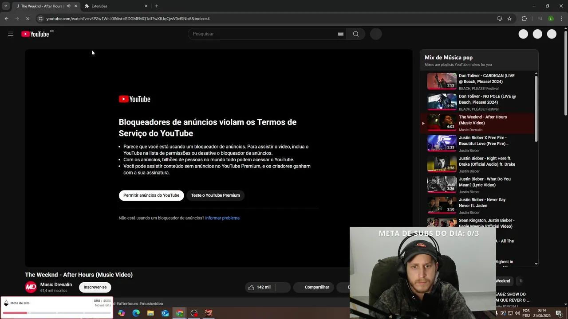The image size is (568, 319).
Task: Open the YouTube hamburger guide menu
Action: point(11,34)
